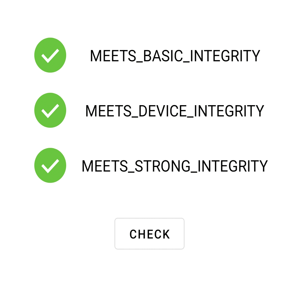299x299 pixels.
Task: Tap the strong integrity pass status icon
Action: click(50, 165)
